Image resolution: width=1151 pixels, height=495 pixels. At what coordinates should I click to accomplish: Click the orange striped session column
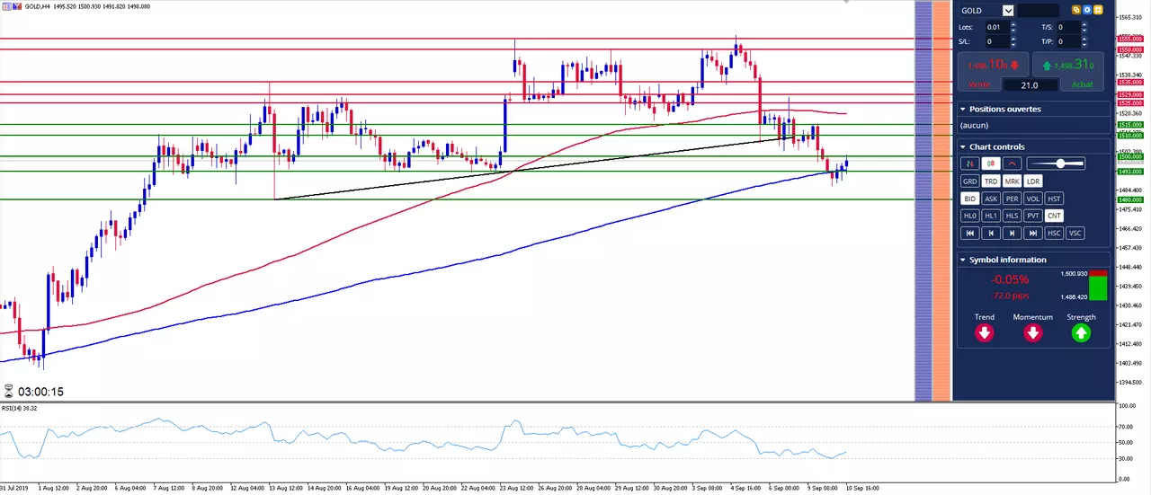pyautogui.click(x=941, y=200)
